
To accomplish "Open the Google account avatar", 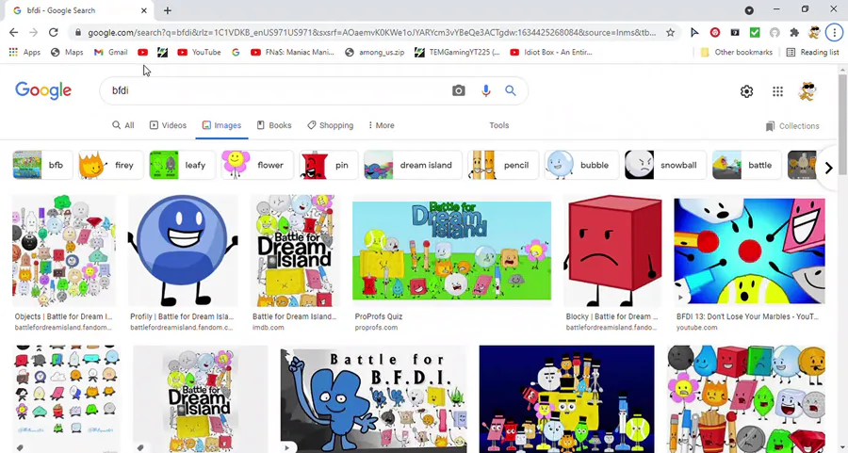I will (x=807, y=91).
